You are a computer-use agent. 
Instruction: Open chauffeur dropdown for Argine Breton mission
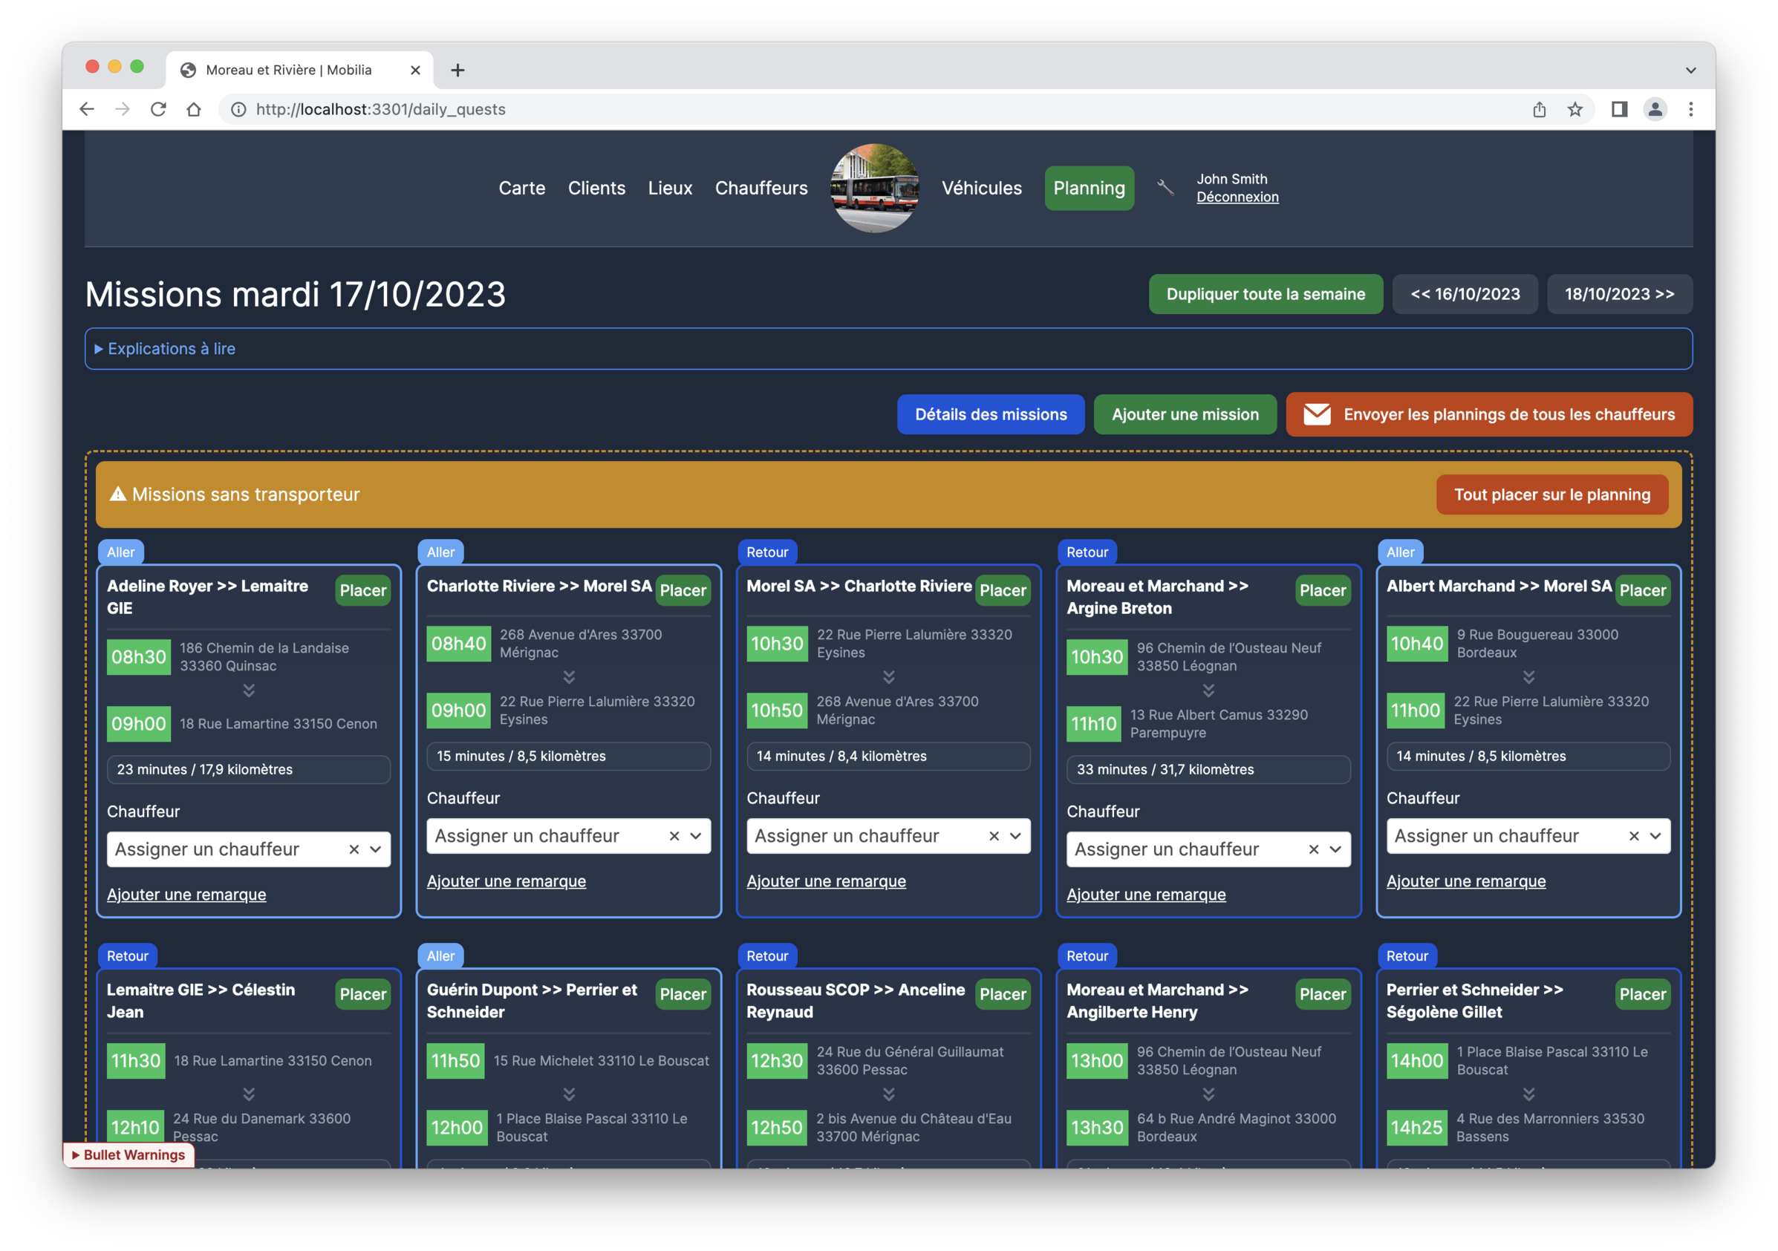[1335, 849]
